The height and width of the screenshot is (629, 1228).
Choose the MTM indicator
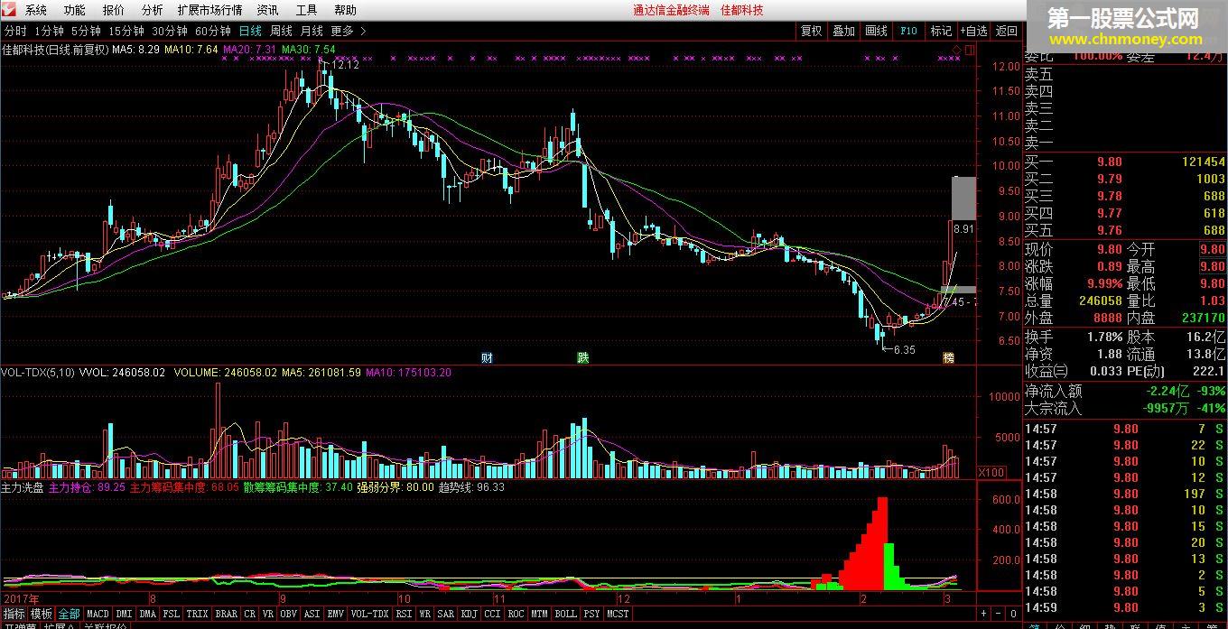[540, 615]
